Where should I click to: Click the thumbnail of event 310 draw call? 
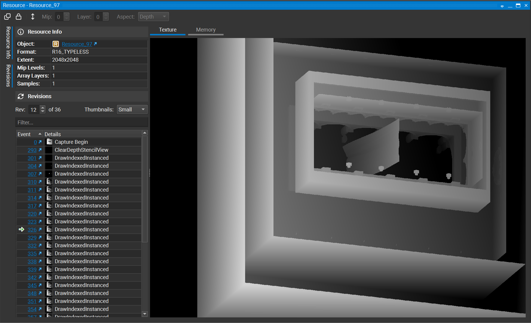(x=49, y=182)
